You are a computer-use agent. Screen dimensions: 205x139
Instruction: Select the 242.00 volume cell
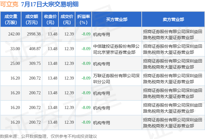(x=14, y=34)
